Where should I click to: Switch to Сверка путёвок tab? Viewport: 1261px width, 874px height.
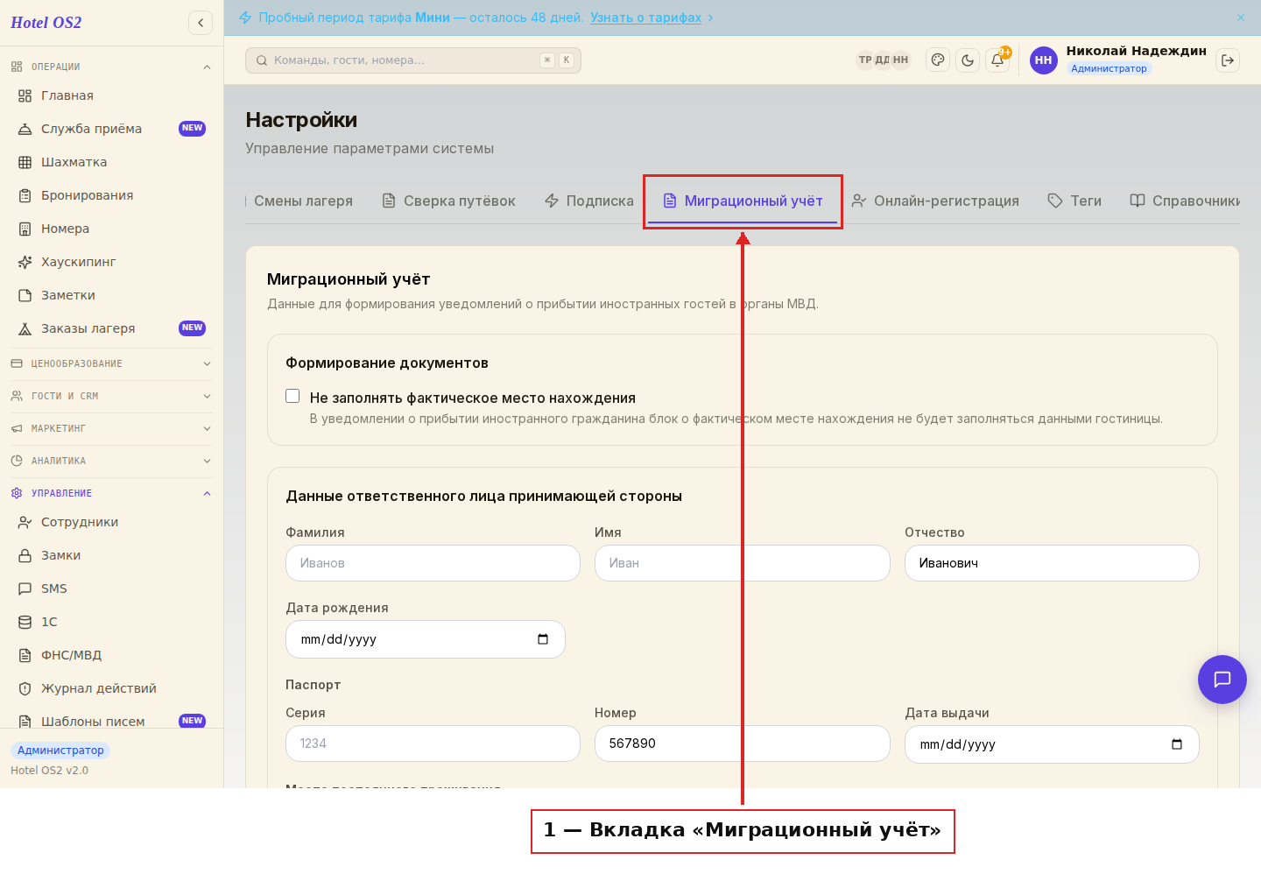pos(448,201)
